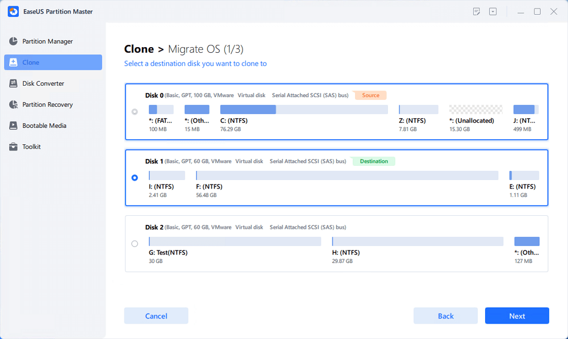Click the C: (NTFS) partition usage bar

coord(304,110)
